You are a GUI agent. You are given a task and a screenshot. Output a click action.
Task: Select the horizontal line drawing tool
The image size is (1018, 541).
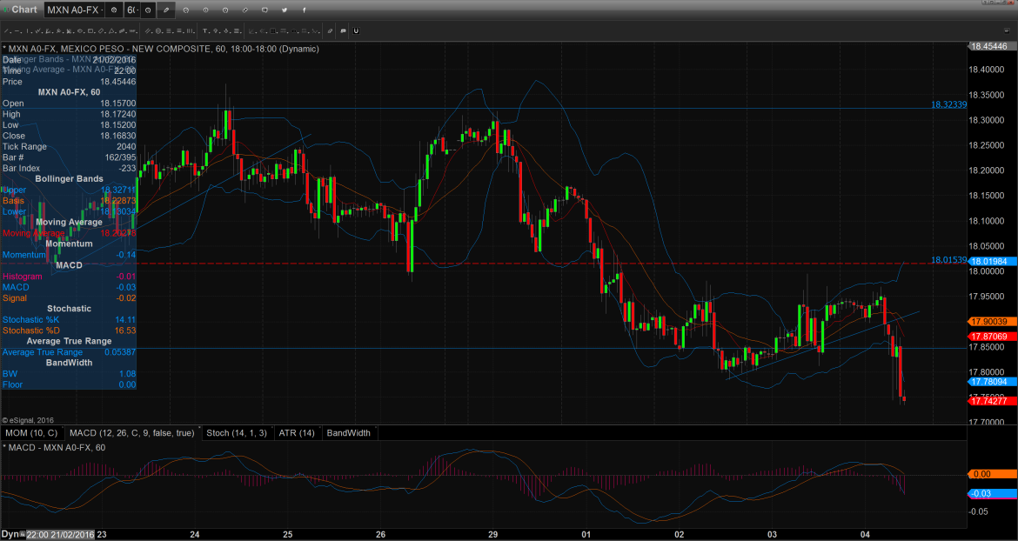click(18, 30)
